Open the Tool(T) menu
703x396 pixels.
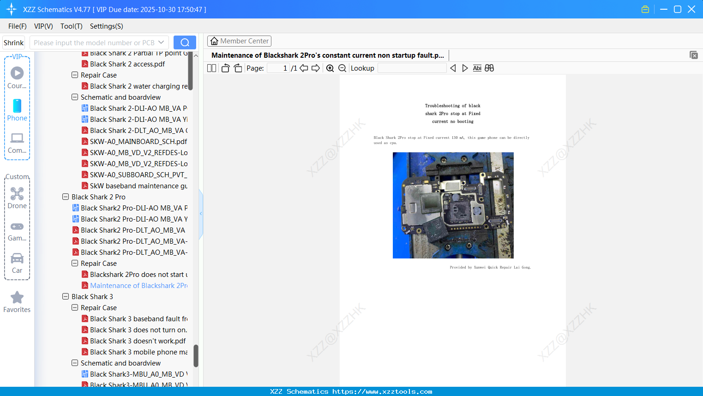click(x=71, y=26)
